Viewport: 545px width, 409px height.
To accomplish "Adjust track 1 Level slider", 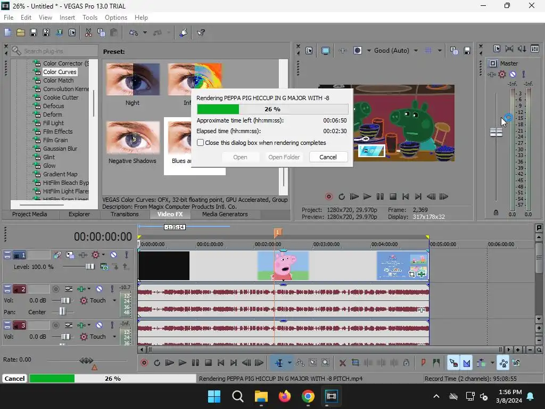I will pos(89,267).
